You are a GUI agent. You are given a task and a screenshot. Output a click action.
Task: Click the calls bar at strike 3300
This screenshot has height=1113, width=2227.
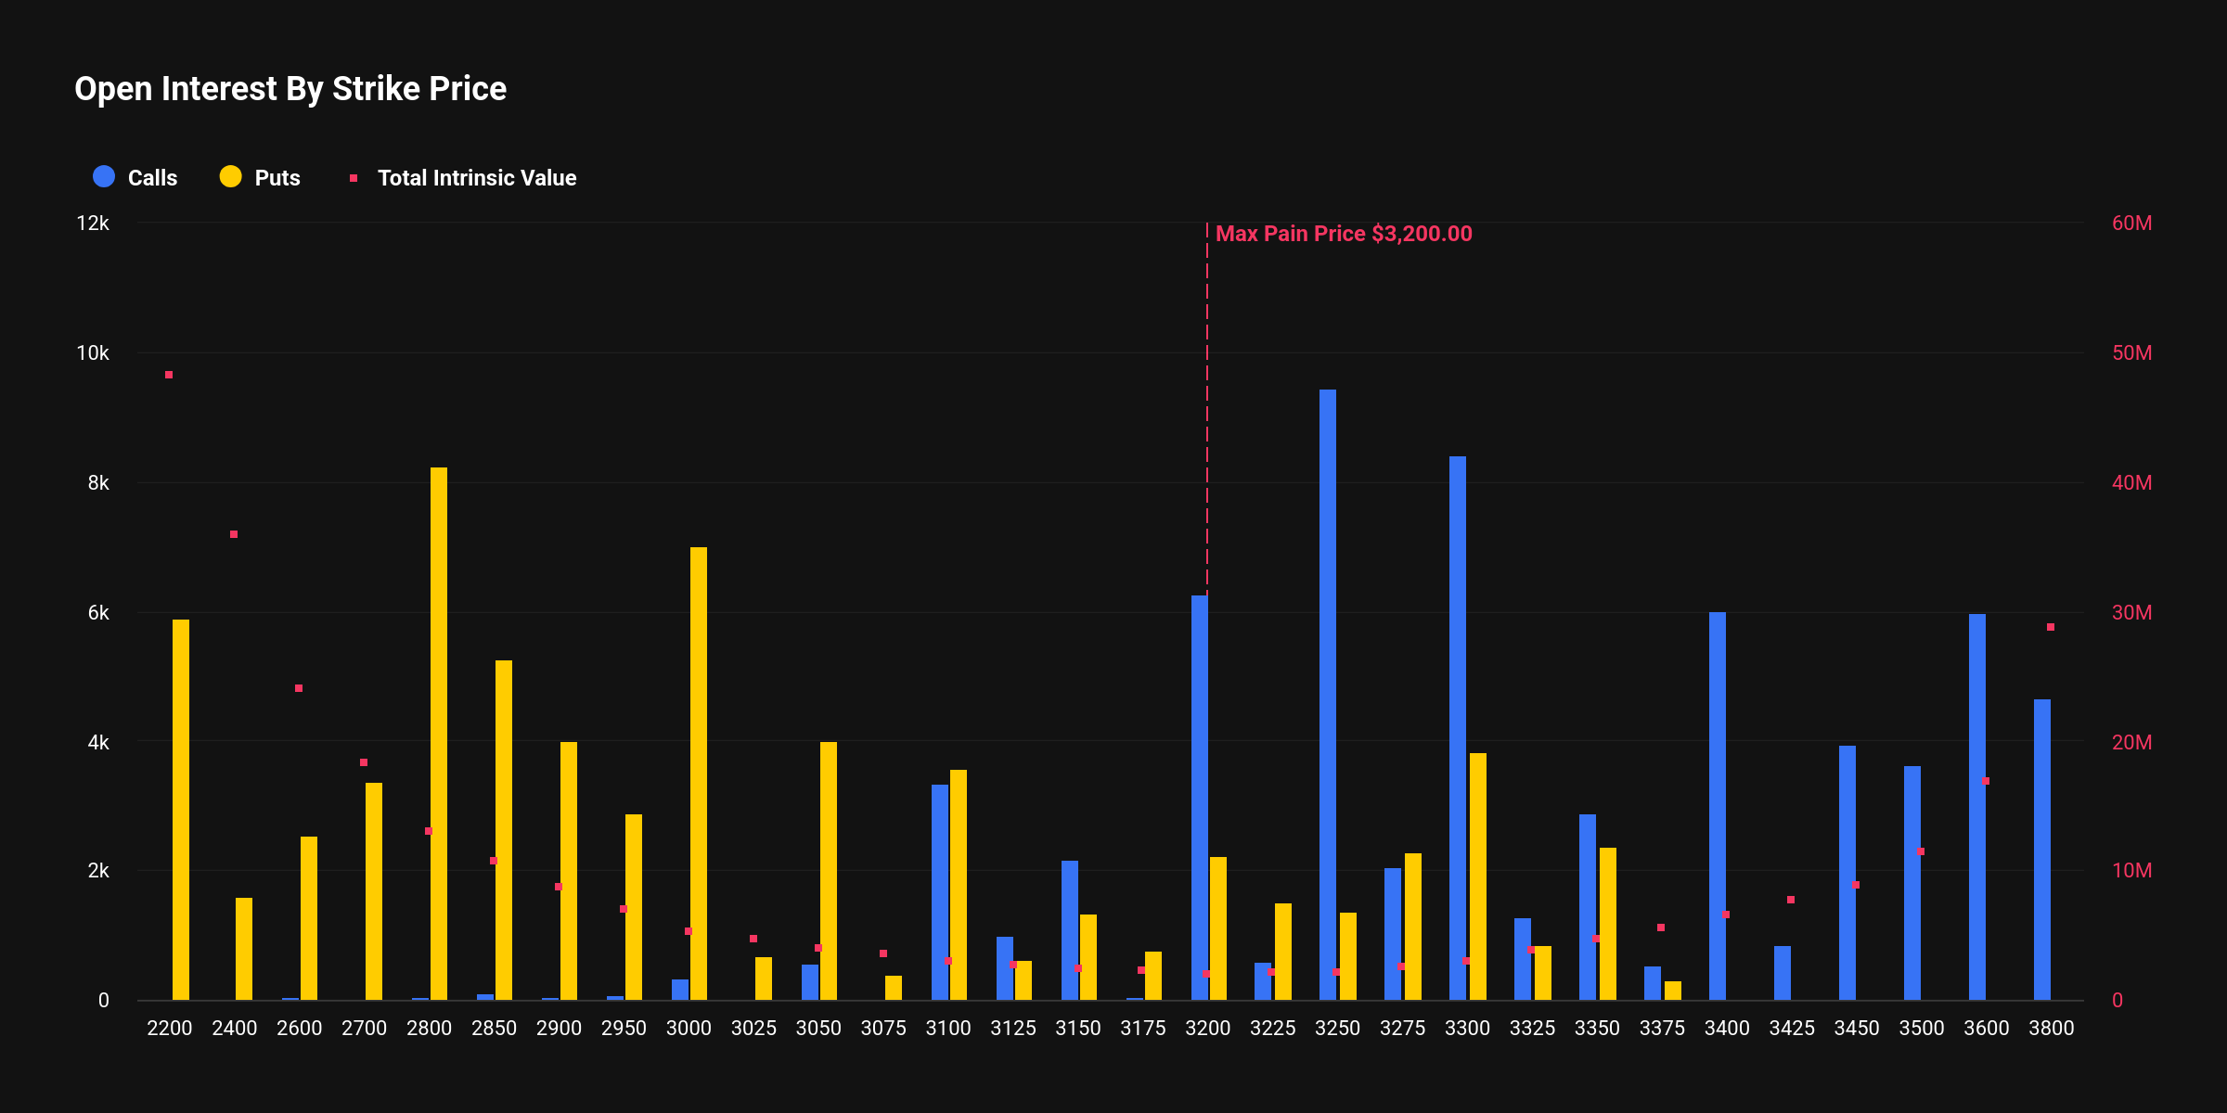[1458, 728]
